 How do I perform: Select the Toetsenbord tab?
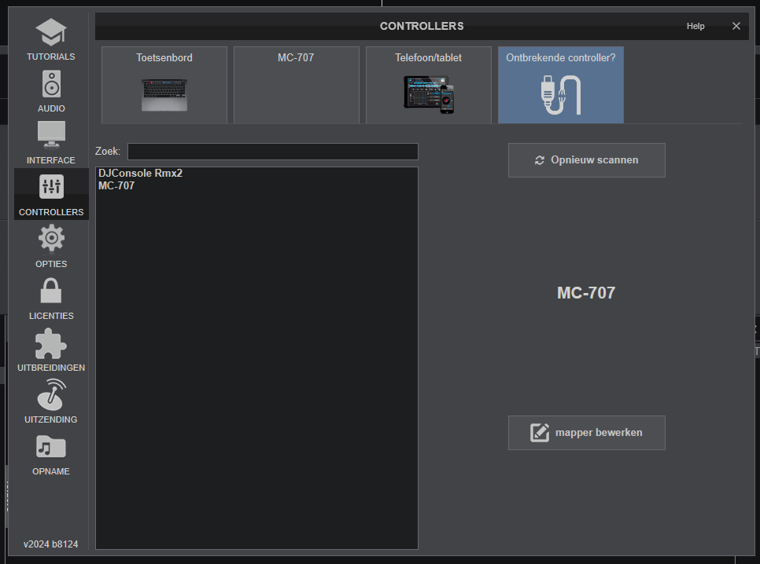coord(164,85)
